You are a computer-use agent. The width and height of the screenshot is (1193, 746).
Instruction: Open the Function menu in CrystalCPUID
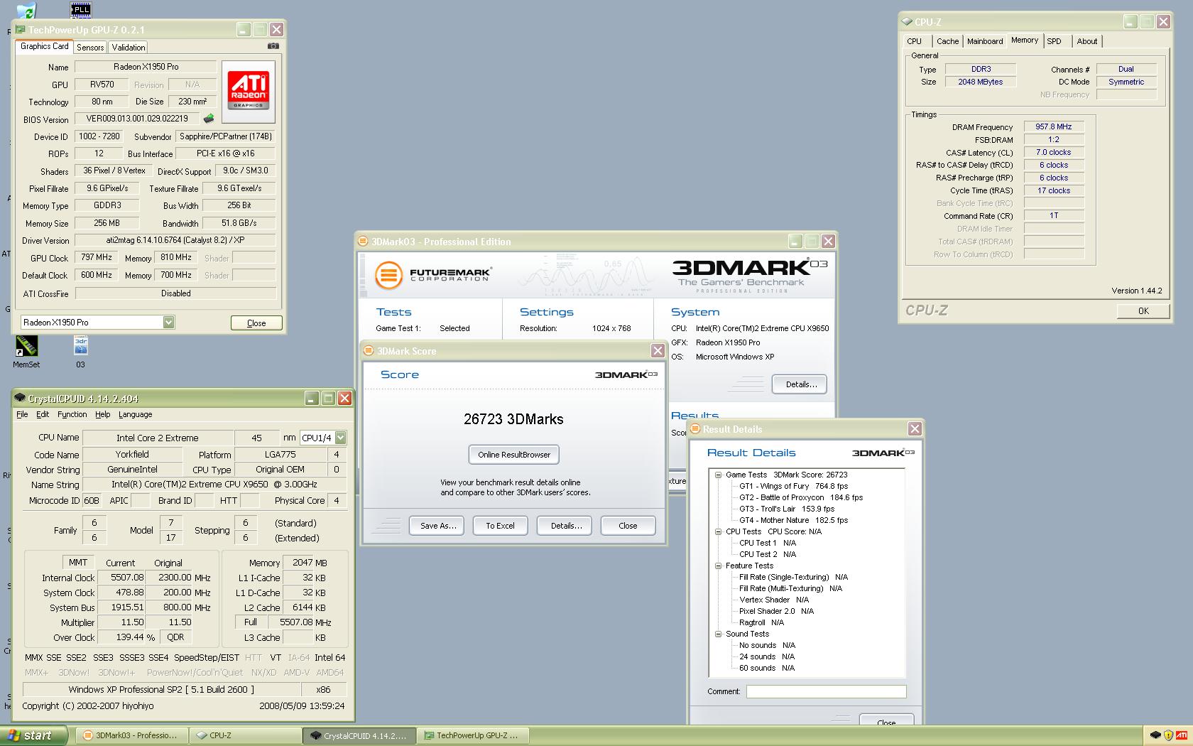coord(72,414)
